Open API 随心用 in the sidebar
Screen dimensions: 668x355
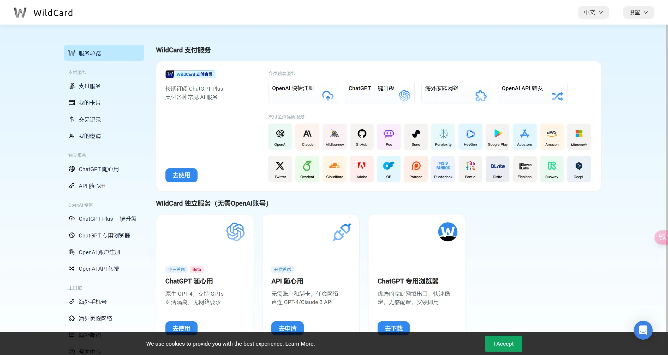pyautogui.click(x=104, y=186)
